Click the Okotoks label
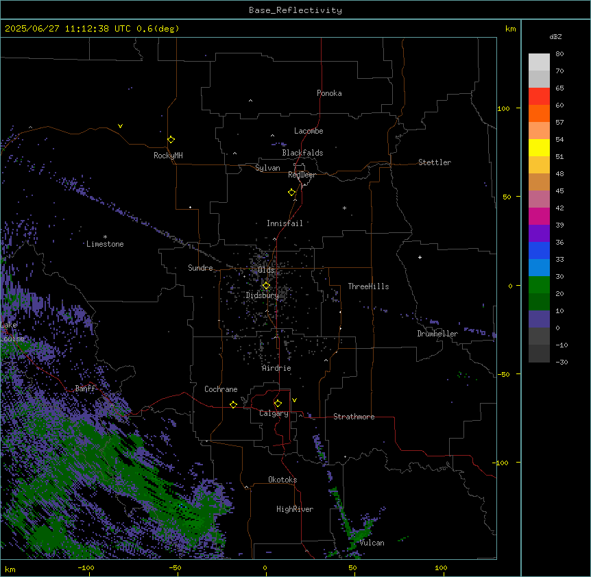Viewport: 591px width, 577px height. point(282,480)
